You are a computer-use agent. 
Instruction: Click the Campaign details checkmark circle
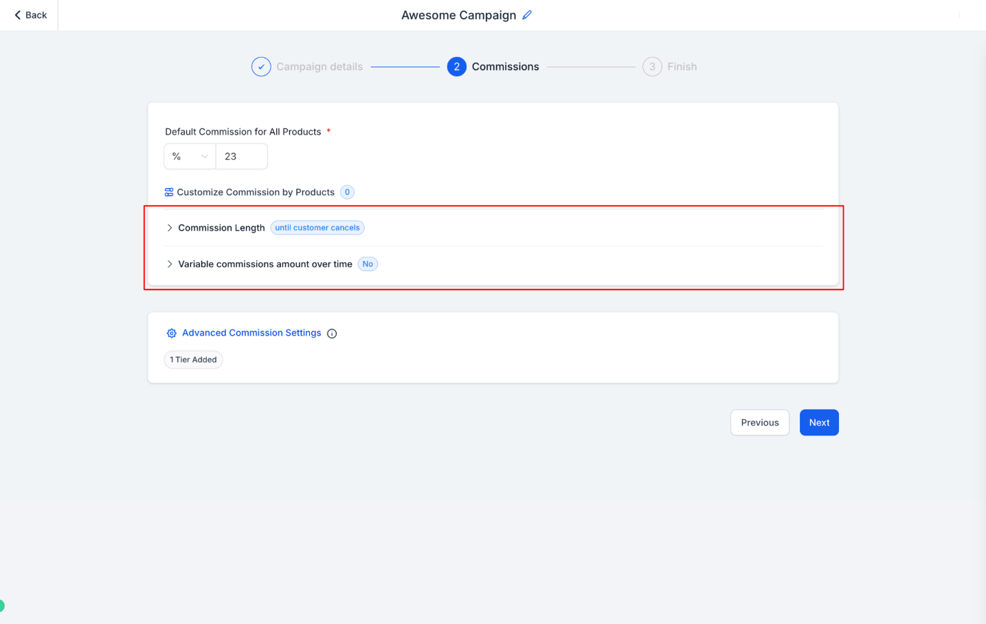(261, 67)
